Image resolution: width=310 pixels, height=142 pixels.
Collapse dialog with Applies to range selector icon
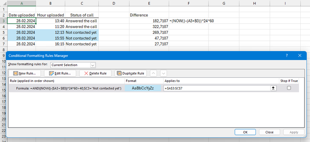pos(273,88)
